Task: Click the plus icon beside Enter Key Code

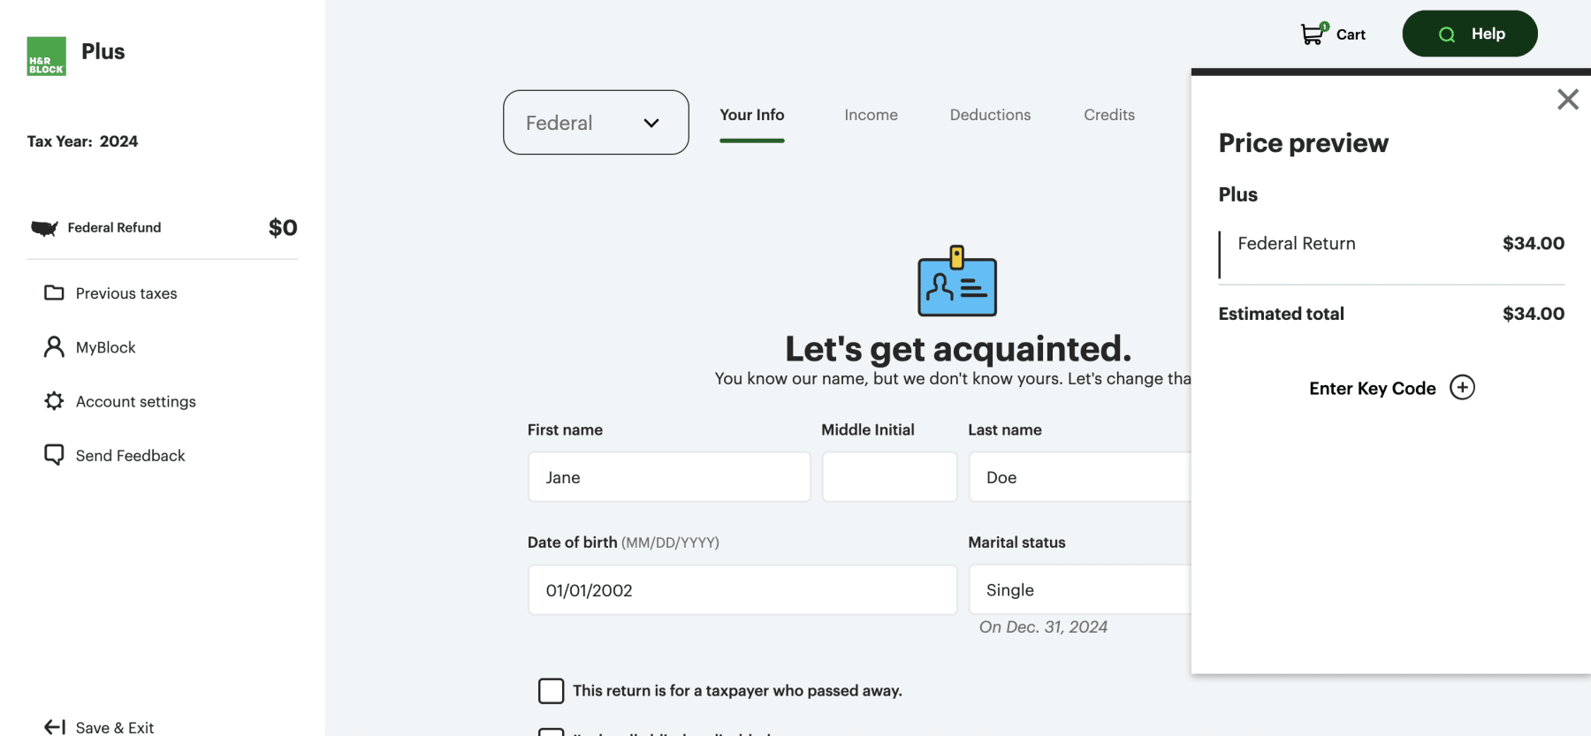Action: click(1462, 388)
